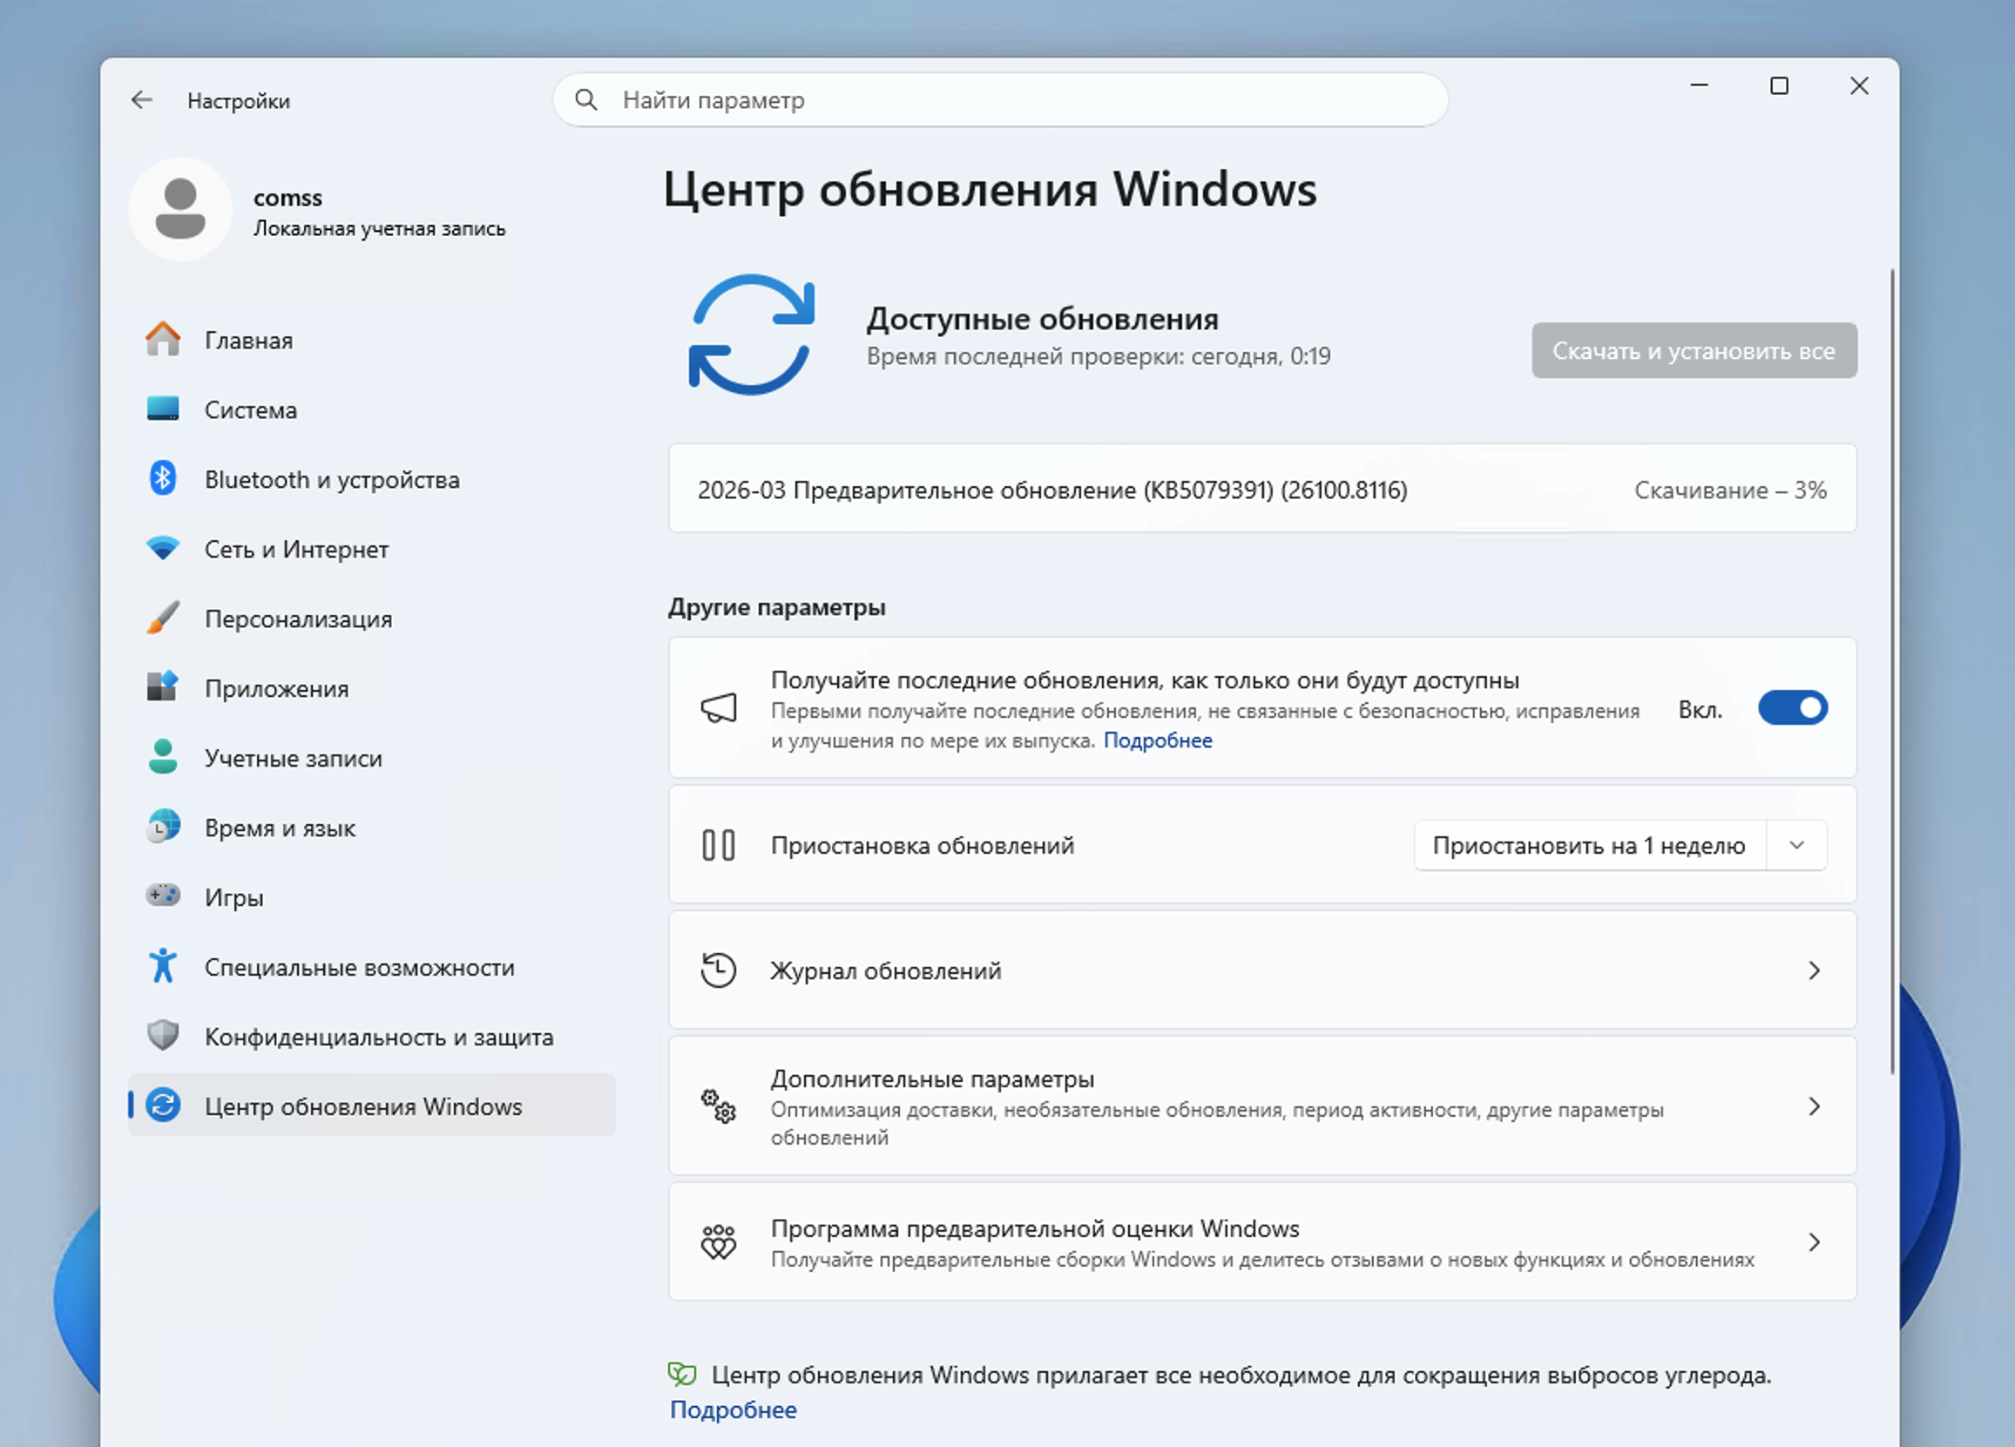Click the comss user avatar
The height and width of the screenshot is (1447, 2015).
pos(180,210)
